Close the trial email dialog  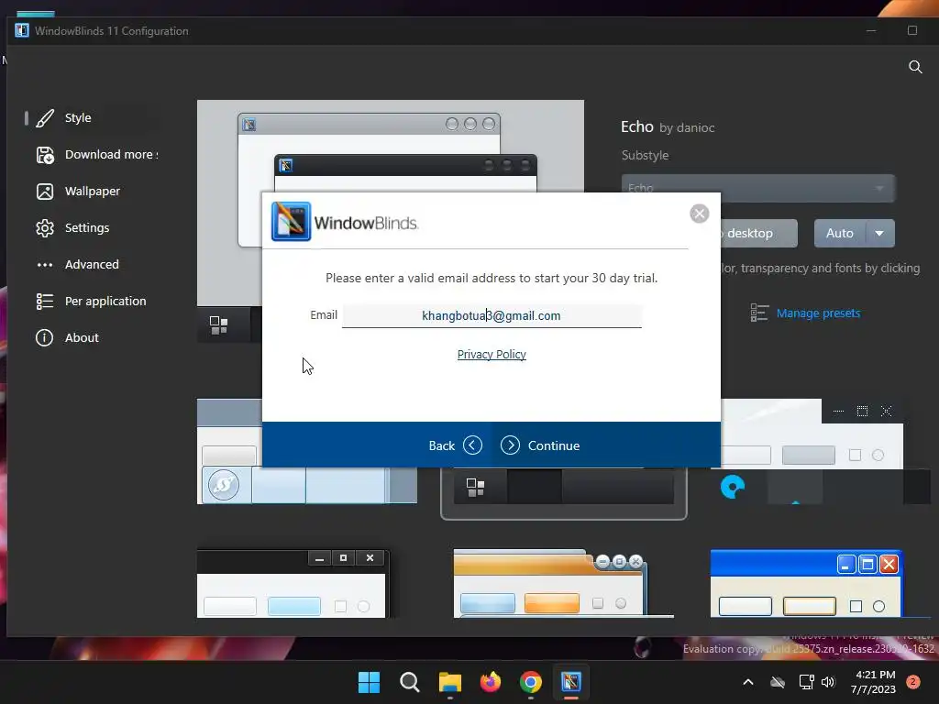tap(700, 214)
